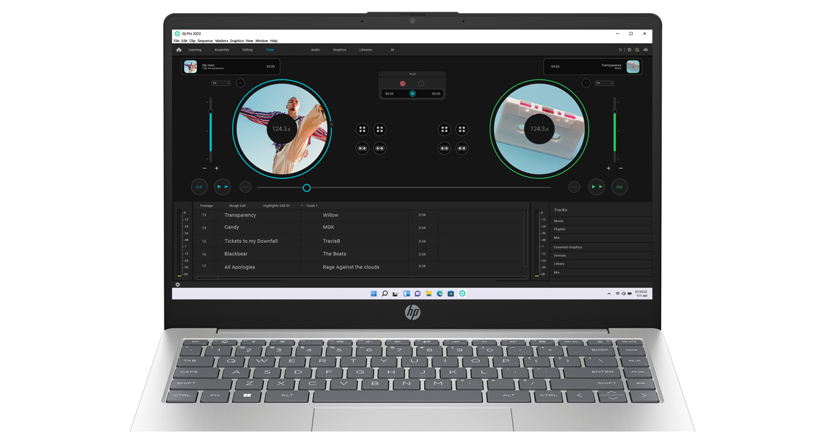829x432 pixels.
Task: Tap a hot cue pad on the left deck
Action: pyautogui.click(x=363, y=129)
